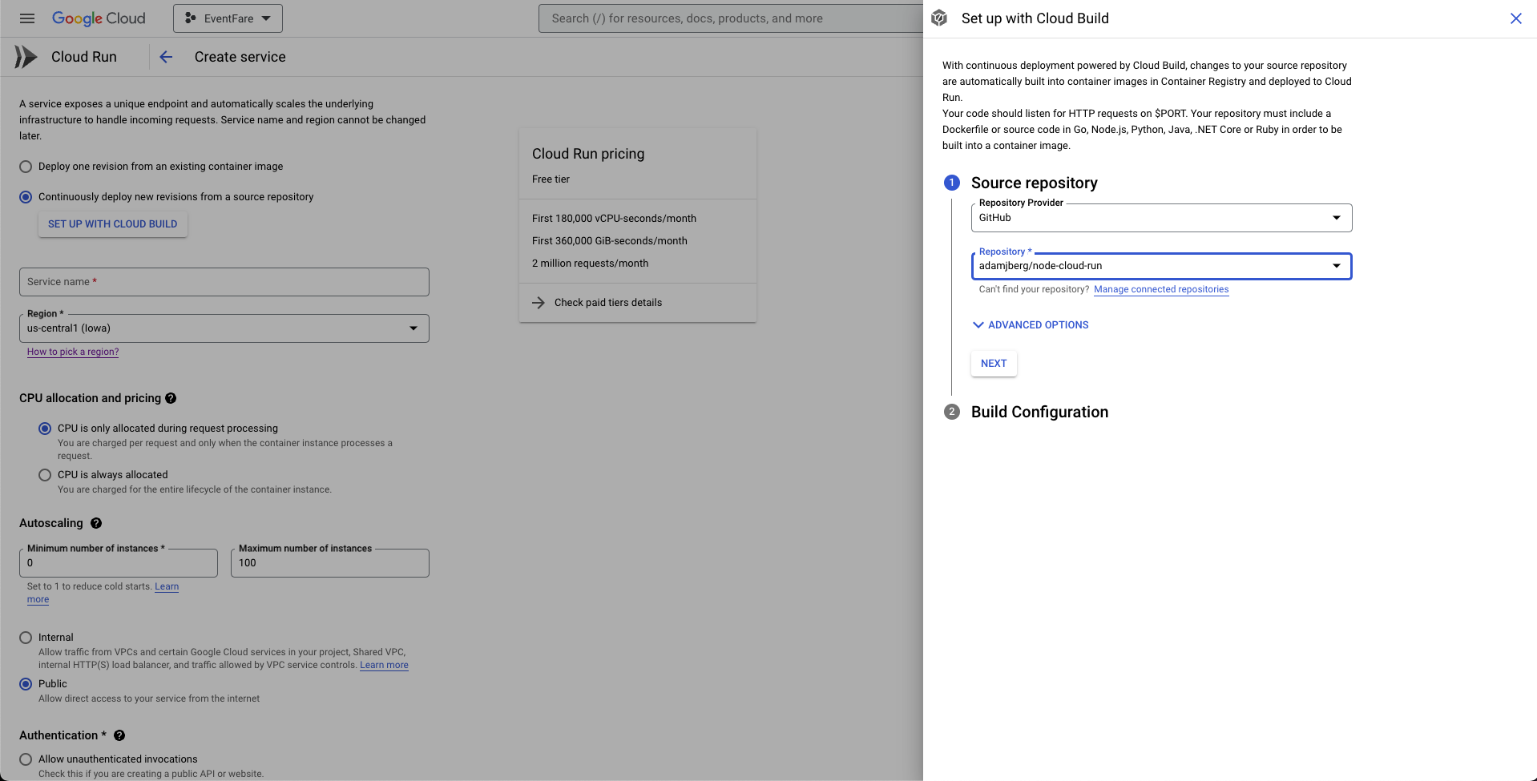Click the Build Configuration step heading

(1039, 412)
